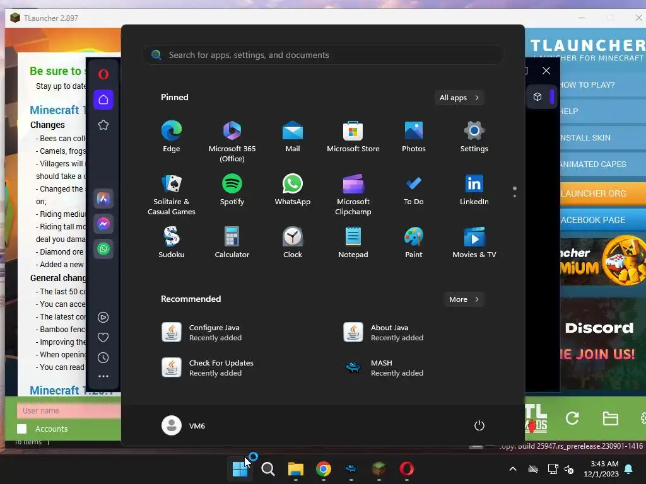Open TLauncher ANIMATED CAPES link
646x484 pixels.
pyautogui.click(x=593, y=164)
